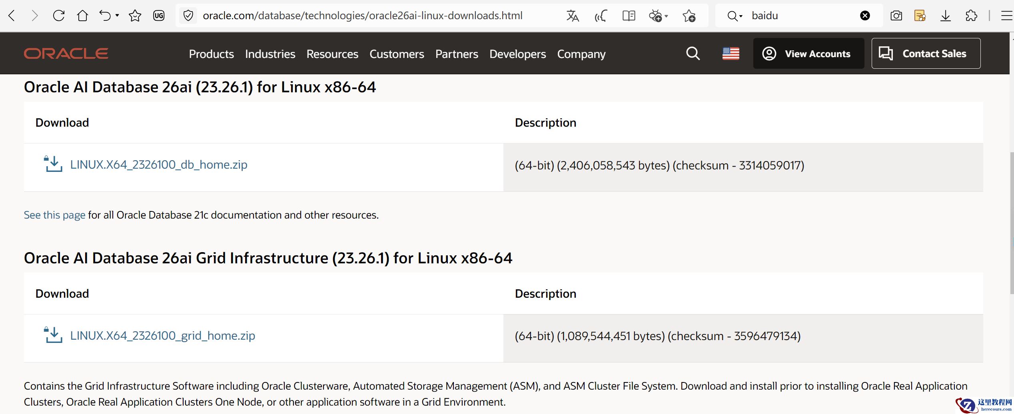Open browser hamburger main menu

pos(1006,16)
